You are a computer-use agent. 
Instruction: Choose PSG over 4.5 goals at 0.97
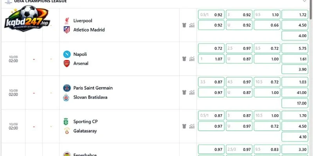(239, 82)
